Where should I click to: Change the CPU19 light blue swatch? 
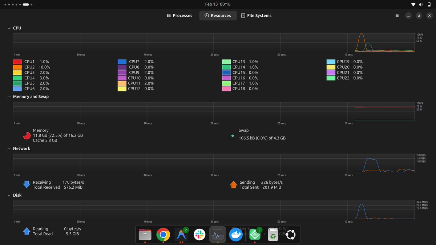[x=331, y=62]
